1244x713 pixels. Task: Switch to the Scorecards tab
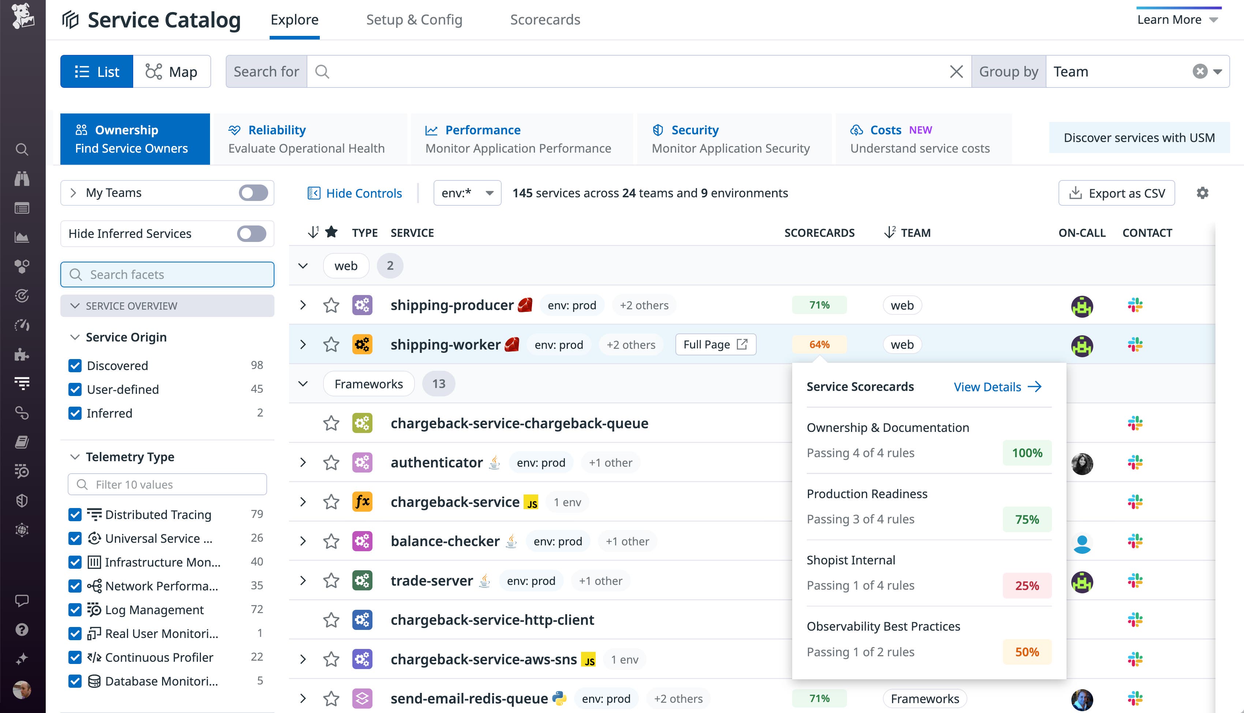pos(545,20)
